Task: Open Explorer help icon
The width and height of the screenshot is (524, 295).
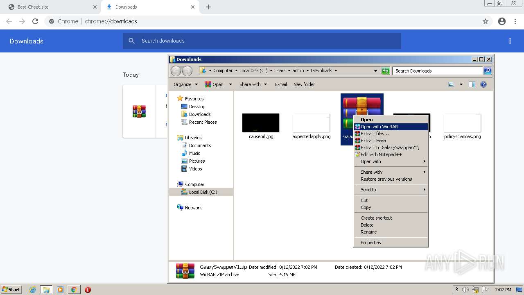Action: [x=483, y=84]
